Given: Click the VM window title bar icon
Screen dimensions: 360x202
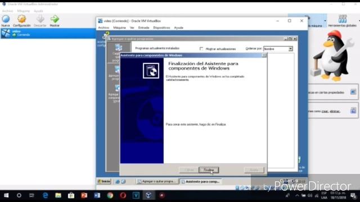Looking at the screenshot, I should [100, 21].
